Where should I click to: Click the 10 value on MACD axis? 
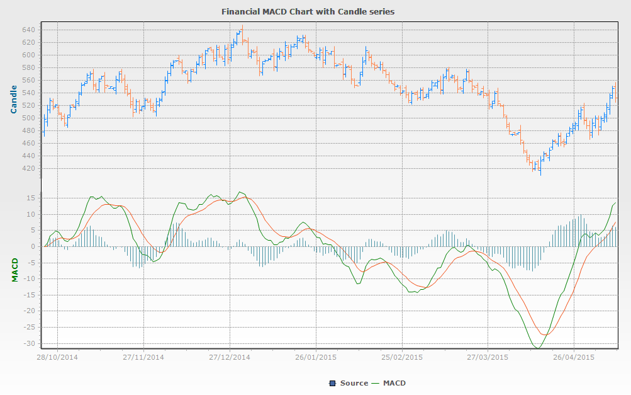[x=31, y=214]
